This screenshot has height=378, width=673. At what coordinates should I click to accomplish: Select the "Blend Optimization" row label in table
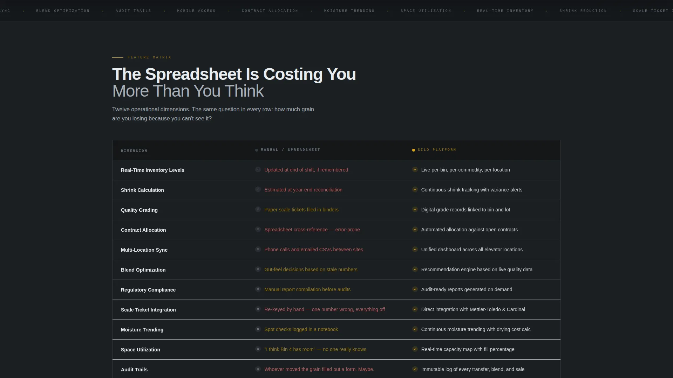[143, 270]
